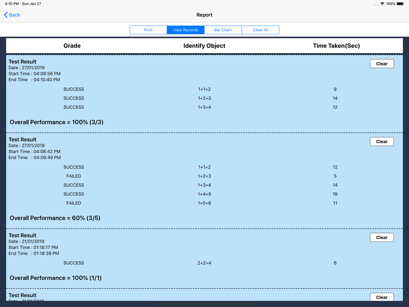This screenshot has width=409, height=307.
Task: Clear the 04:09:56 PM test result
Action: click(382, 64)
